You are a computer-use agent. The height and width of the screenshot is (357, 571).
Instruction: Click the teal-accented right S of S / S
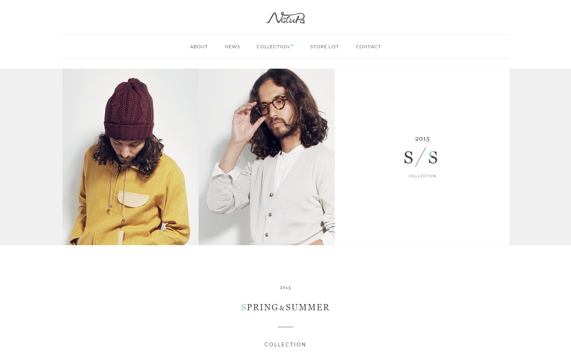(433, 158)
